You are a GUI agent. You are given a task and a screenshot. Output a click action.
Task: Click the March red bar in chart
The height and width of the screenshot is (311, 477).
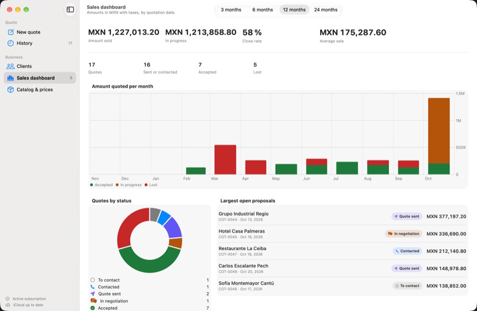pos(225,160)
